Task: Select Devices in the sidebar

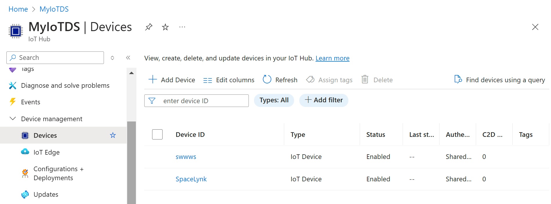Action: [63, 135]
